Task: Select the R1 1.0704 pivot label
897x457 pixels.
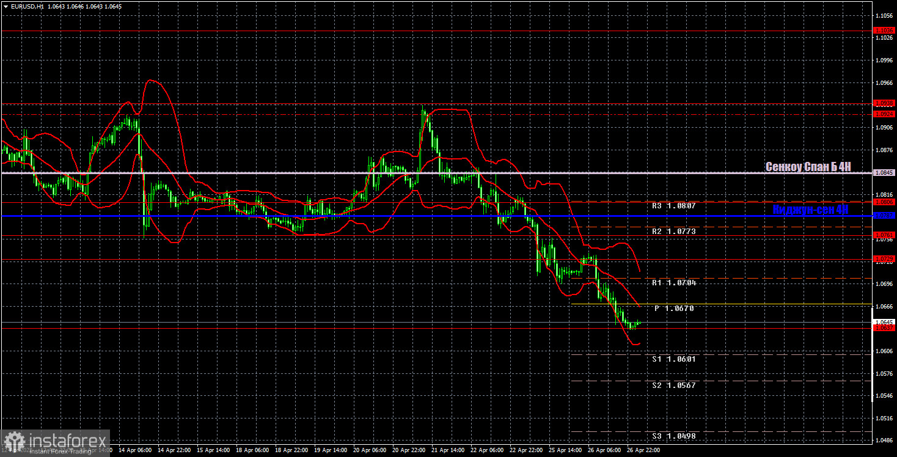Action: click(x=674, y=283)
